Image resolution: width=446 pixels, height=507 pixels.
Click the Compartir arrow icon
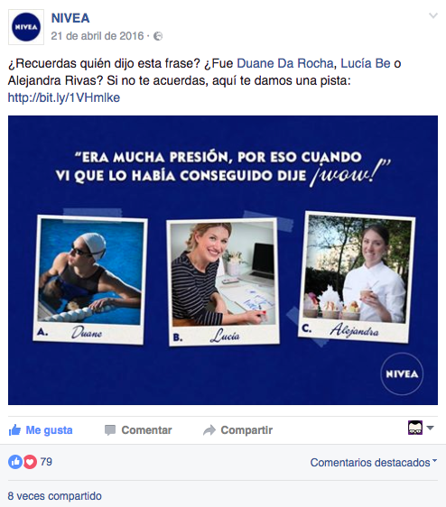pyautogui.click(x=209, y=430)
